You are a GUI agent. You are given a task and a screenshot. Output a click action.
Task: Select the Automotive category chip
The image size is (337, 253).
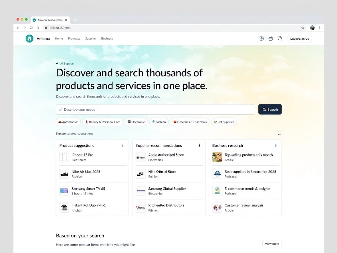point(68,122)
